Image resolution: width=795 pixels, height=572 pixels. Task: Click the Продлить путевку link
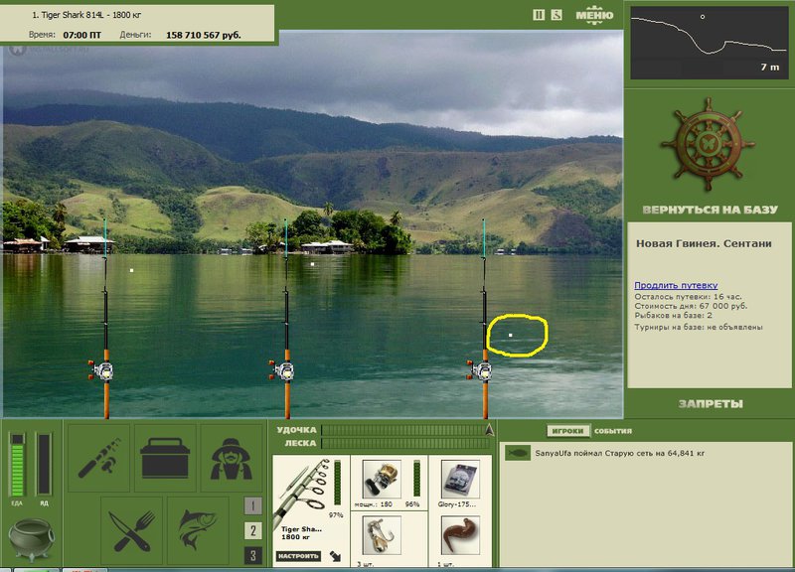click(676, 285)
